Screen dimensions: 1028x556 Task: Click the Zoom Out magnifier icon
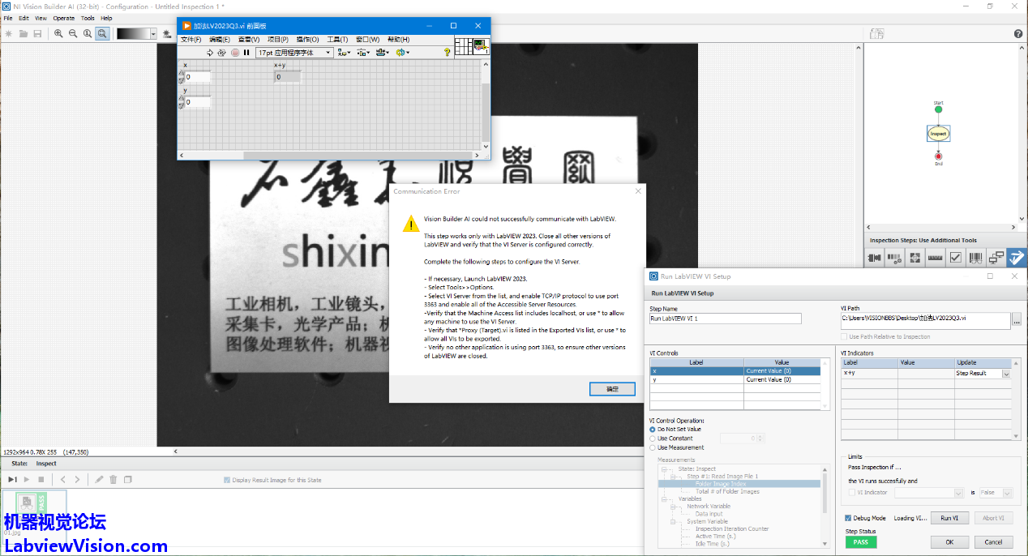[x=73, y=33]
